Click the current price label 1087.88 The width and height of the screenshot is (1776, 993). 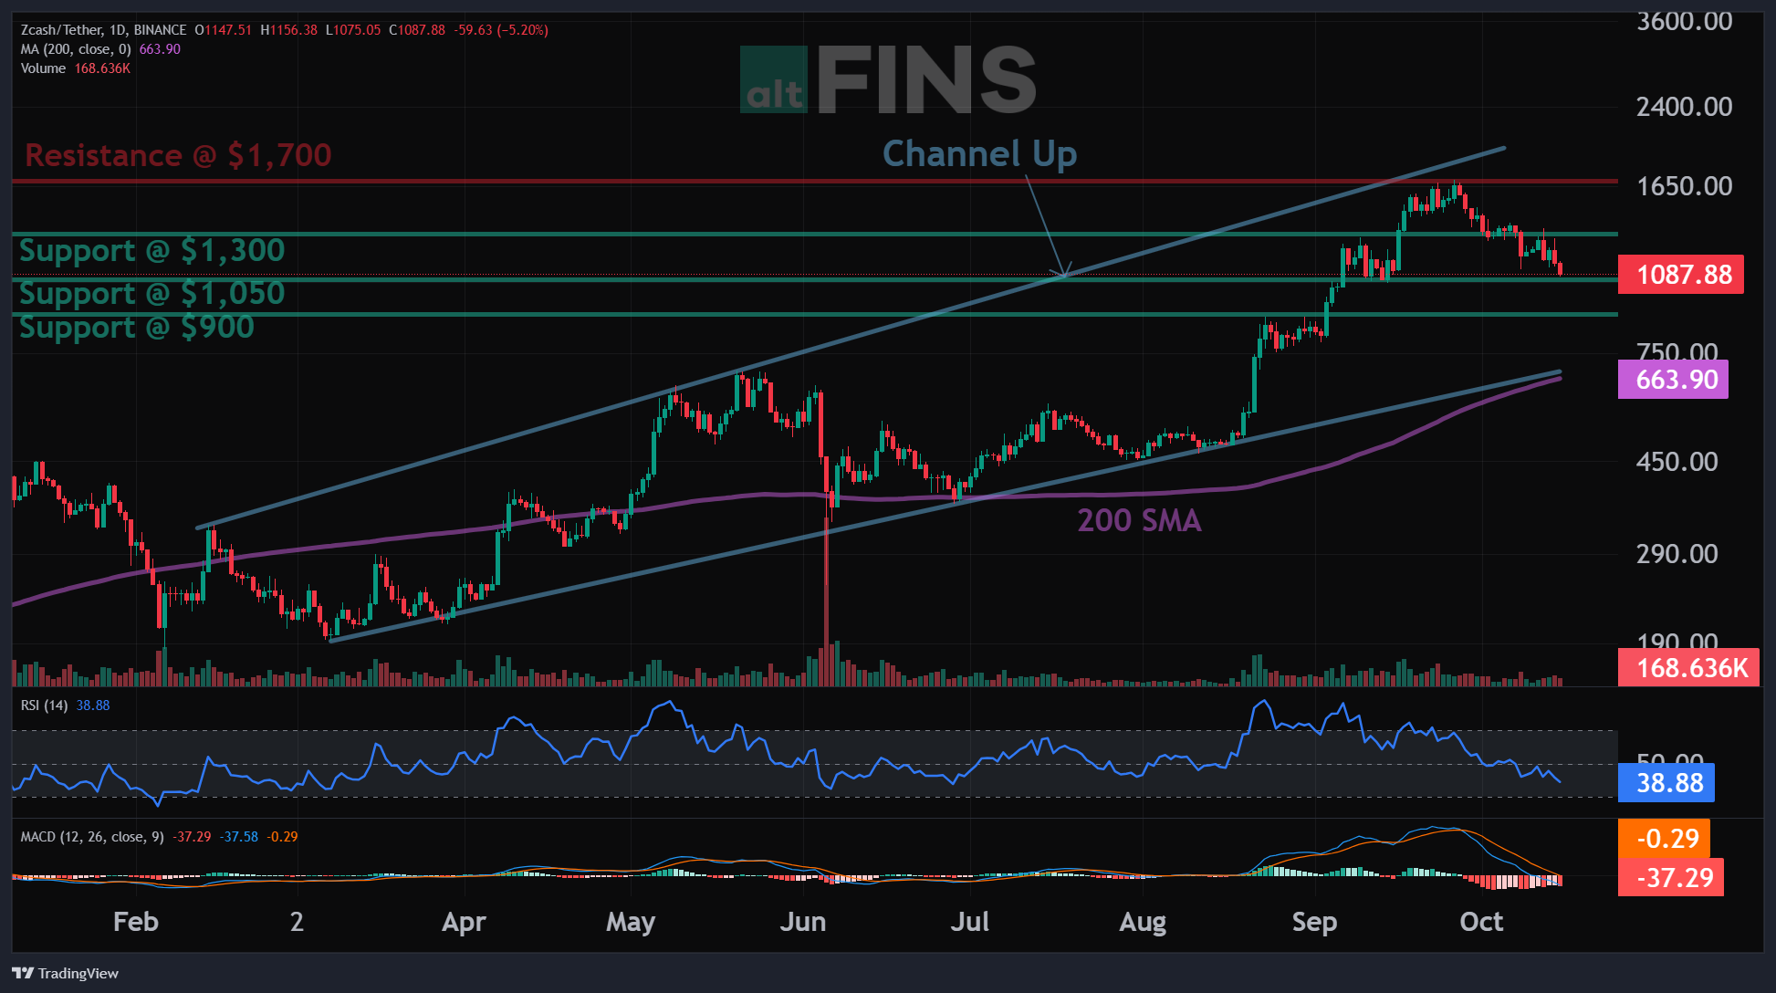tap(1681, 274)
